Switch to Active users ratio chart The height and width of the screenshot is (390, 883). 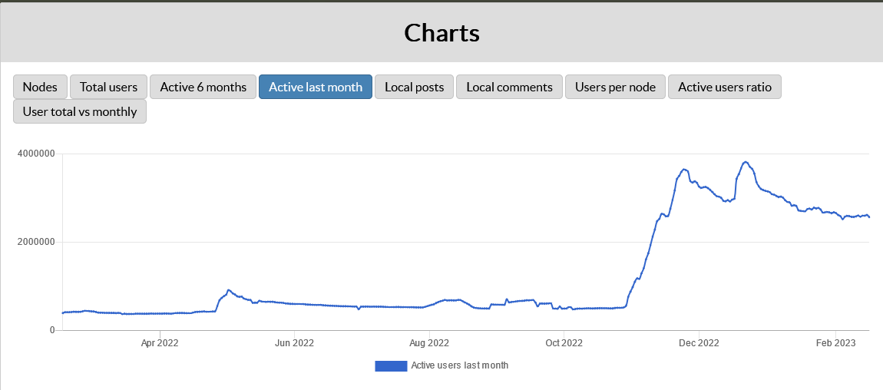click(x=724, y=87)
